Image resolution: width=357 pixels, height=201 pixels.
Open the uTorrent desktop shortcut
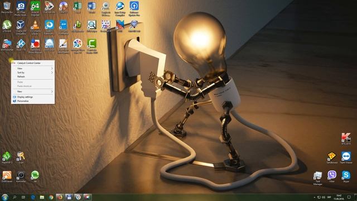pyautogui.click(x=7, y=26)
